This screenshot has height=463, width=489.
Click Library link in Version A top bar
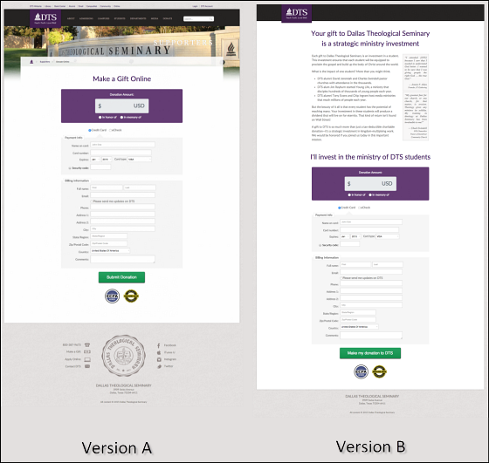(x=48, y=6)
